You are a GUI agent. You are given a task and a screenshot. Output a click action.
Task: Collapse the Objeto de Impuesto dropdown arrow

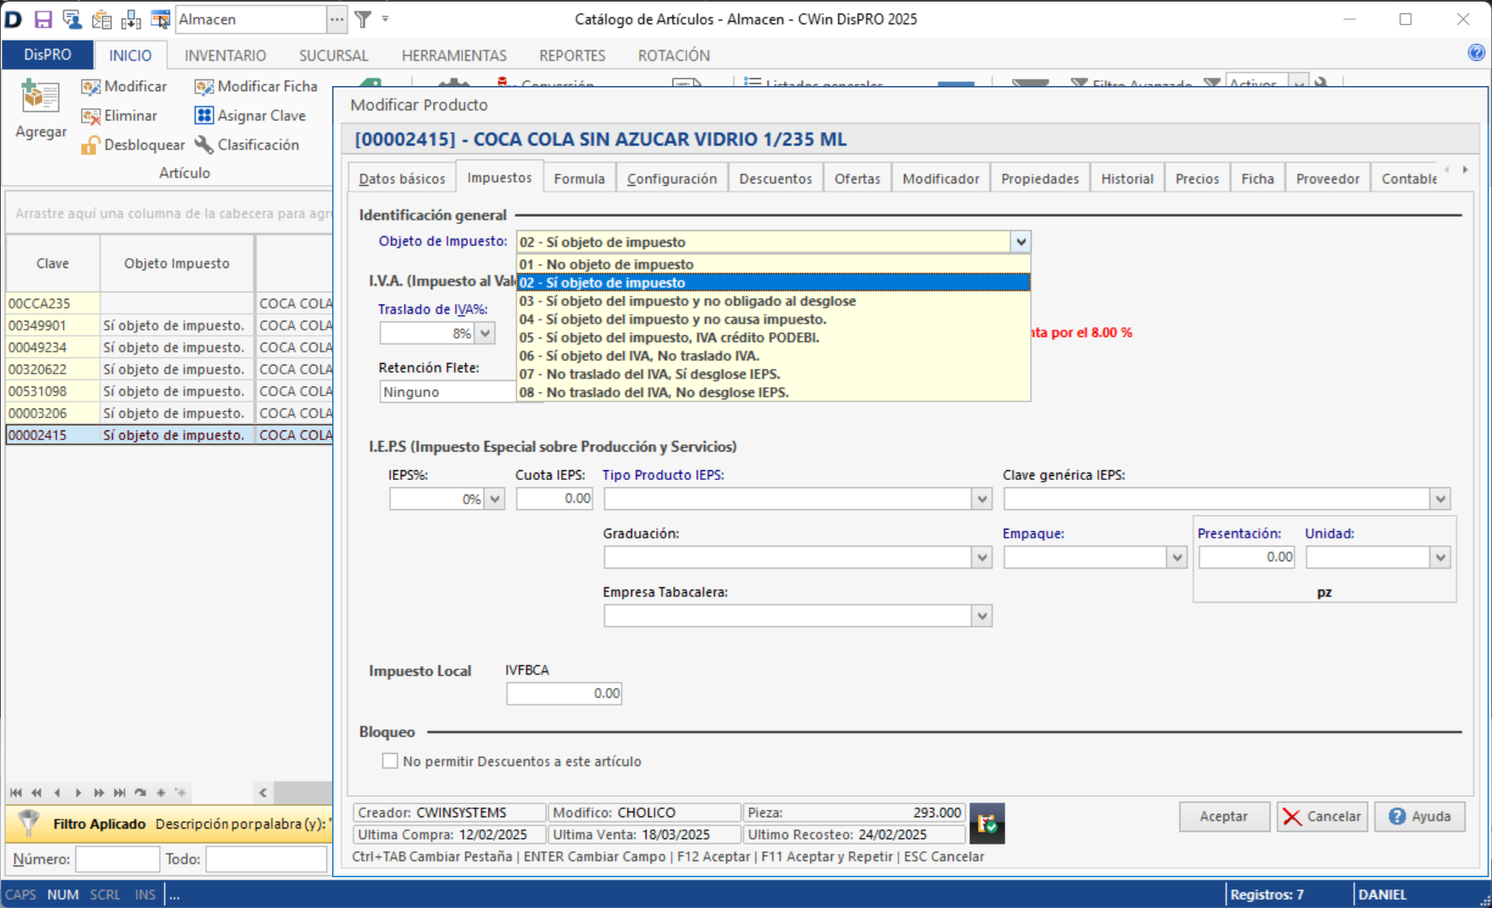click(x=1021, y=241)
